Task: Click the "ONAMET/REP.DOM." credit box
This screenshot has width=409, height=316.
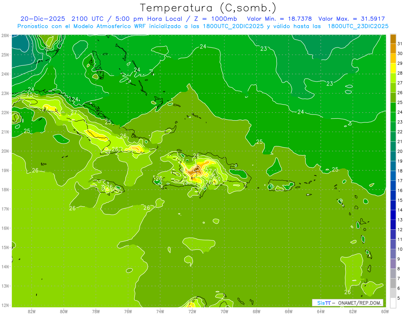Action: click(347, 303)
